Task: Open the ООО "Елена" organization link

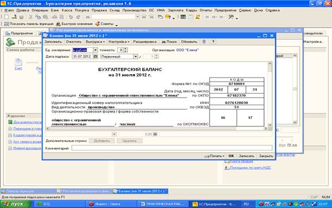Action: tap(188, 50)
